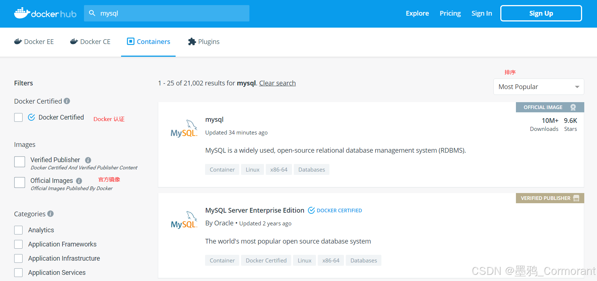
Task: Click the Sign In link
Action: [482, 13]
